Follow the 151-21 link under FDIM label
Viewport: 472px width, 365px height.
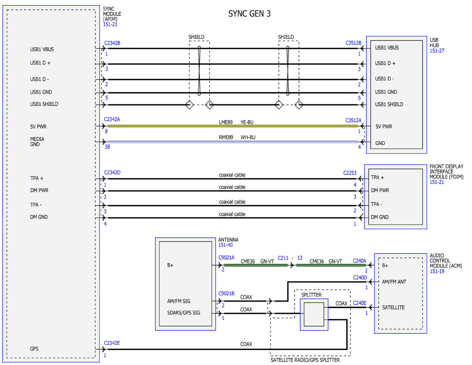tap(437, 182)
